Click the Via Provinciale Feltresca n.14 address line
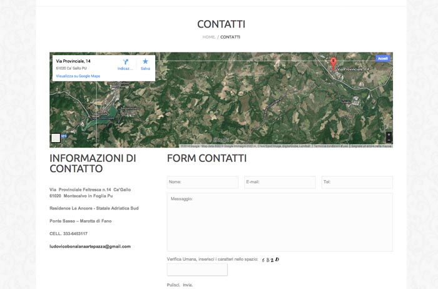This screenshot has height=289, width=438. [x=90, y=190]
